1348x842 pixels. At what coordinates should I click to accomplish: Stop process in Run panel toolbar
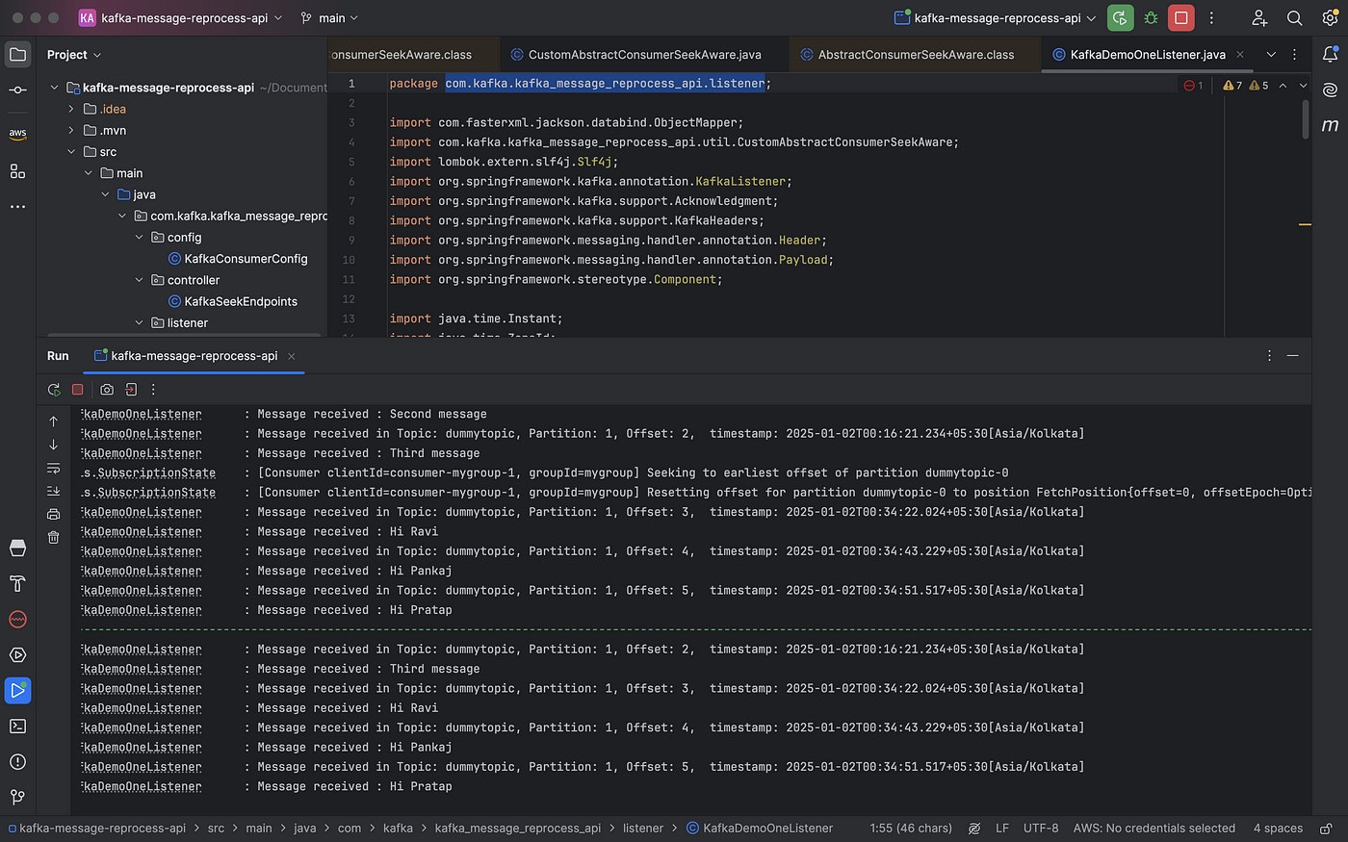coord(78,390)
